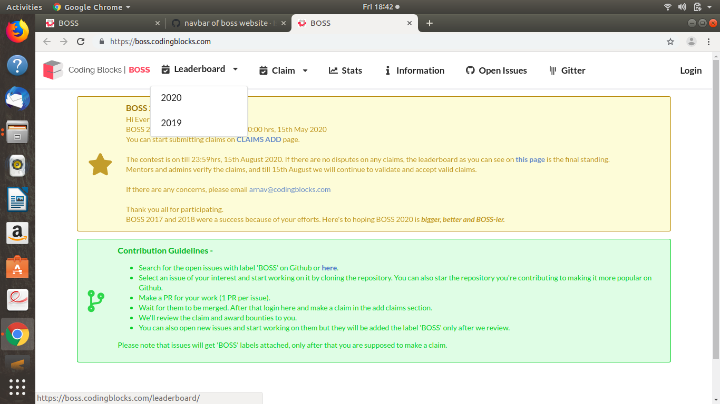Open the CLAIMS ADD page link
Viewport: 720px width, 404px height.
258,139
